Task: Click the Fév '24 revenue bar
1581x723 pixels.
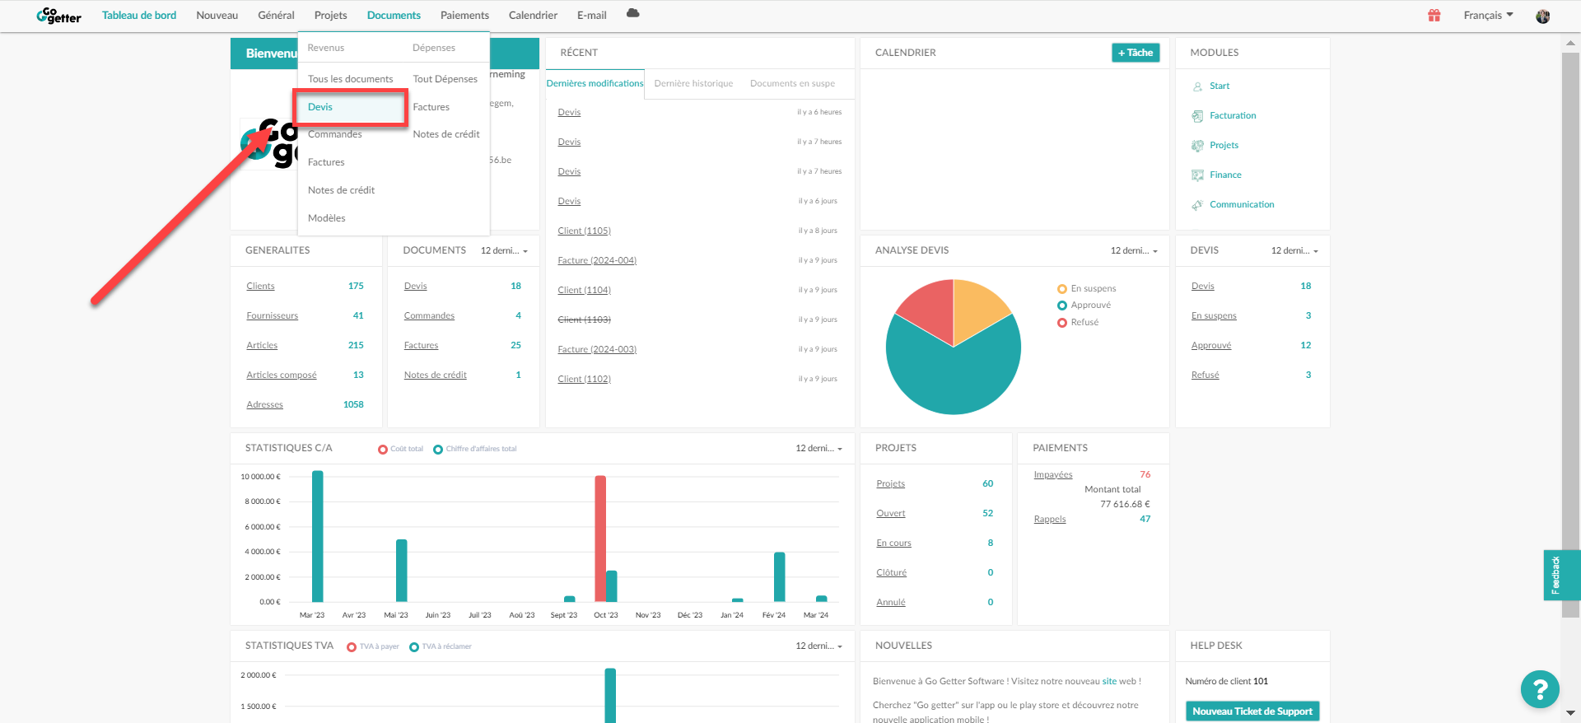Action: point(779,577)
